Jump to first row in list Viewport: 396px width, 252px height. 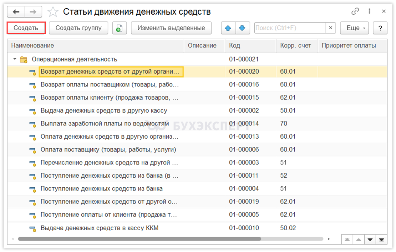pos(347,239)
